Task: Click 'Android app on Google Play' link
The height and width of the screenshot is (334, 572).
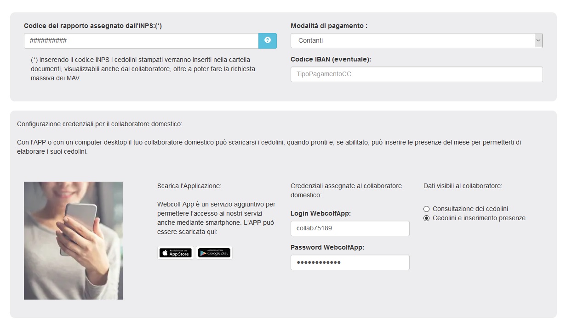Action: [214, 252]
